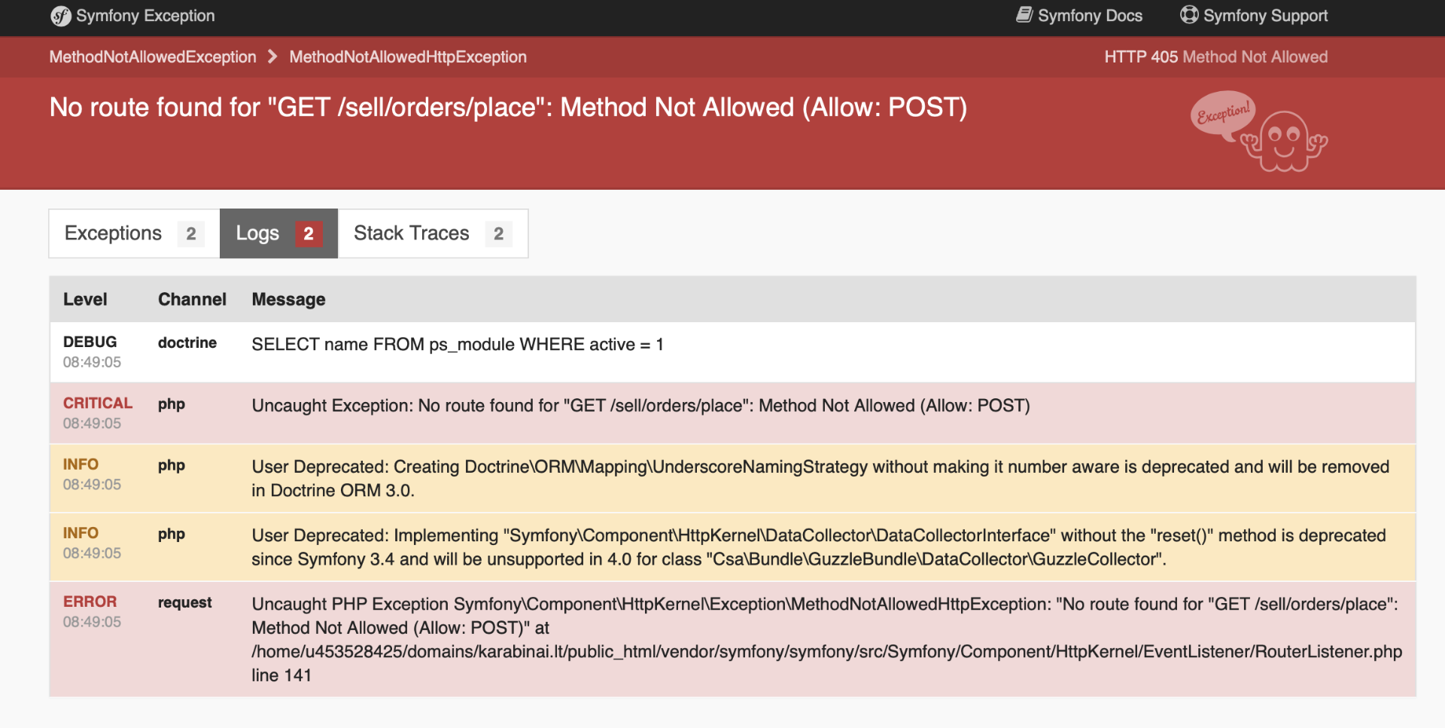Image resolution: width=1445 pixels, height=728 pixels.
Task: Click the Stack Traces count badge
Action: (498, 234)
